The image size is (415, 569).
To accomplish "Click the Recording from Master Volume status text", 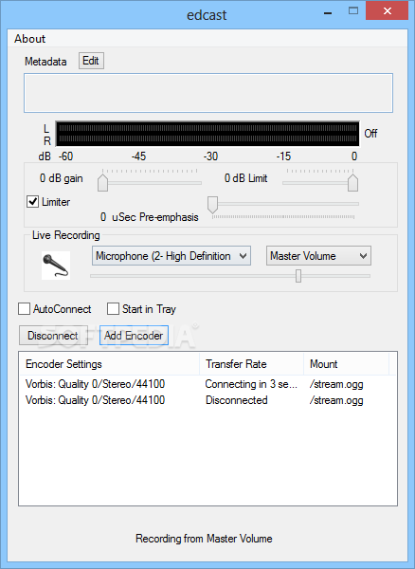I will [204, 539].
